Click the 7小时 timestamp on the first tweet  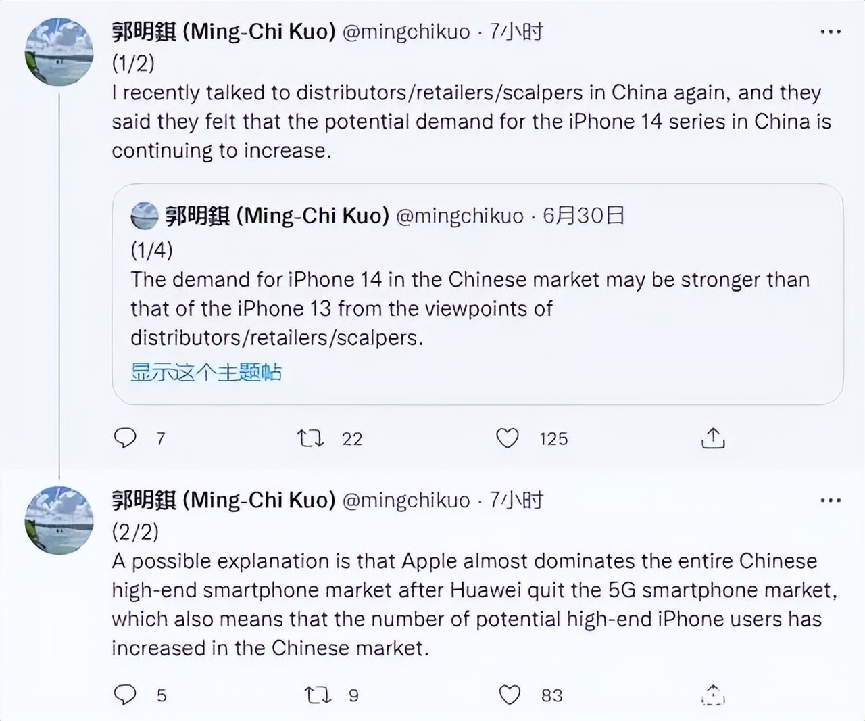point(517,31)
